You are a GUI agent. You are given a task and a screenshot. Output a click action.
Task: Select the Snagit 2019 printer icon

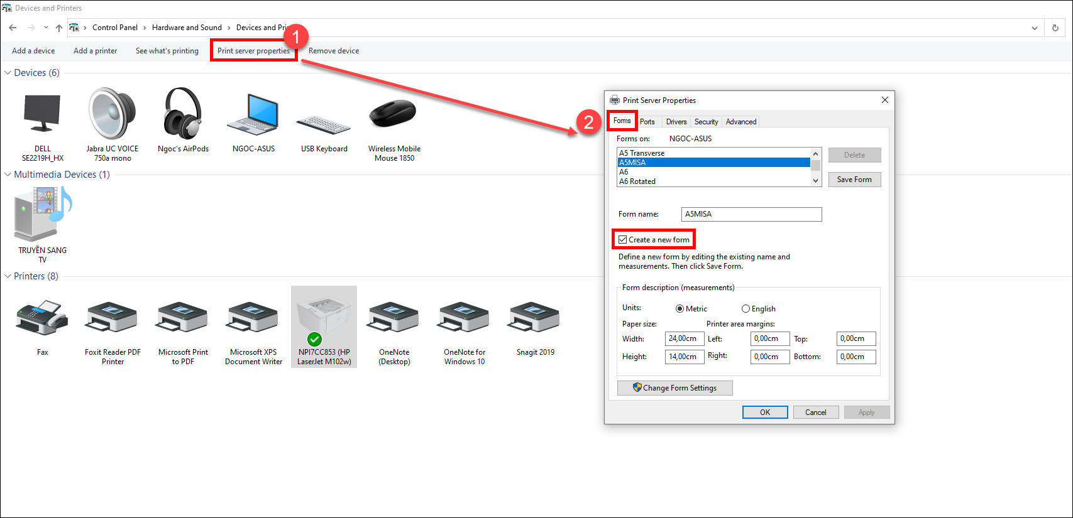(x=535, y=317)
